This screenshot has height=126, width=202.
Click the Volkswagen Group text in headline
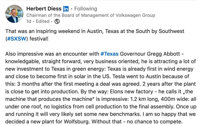[135, 15]
